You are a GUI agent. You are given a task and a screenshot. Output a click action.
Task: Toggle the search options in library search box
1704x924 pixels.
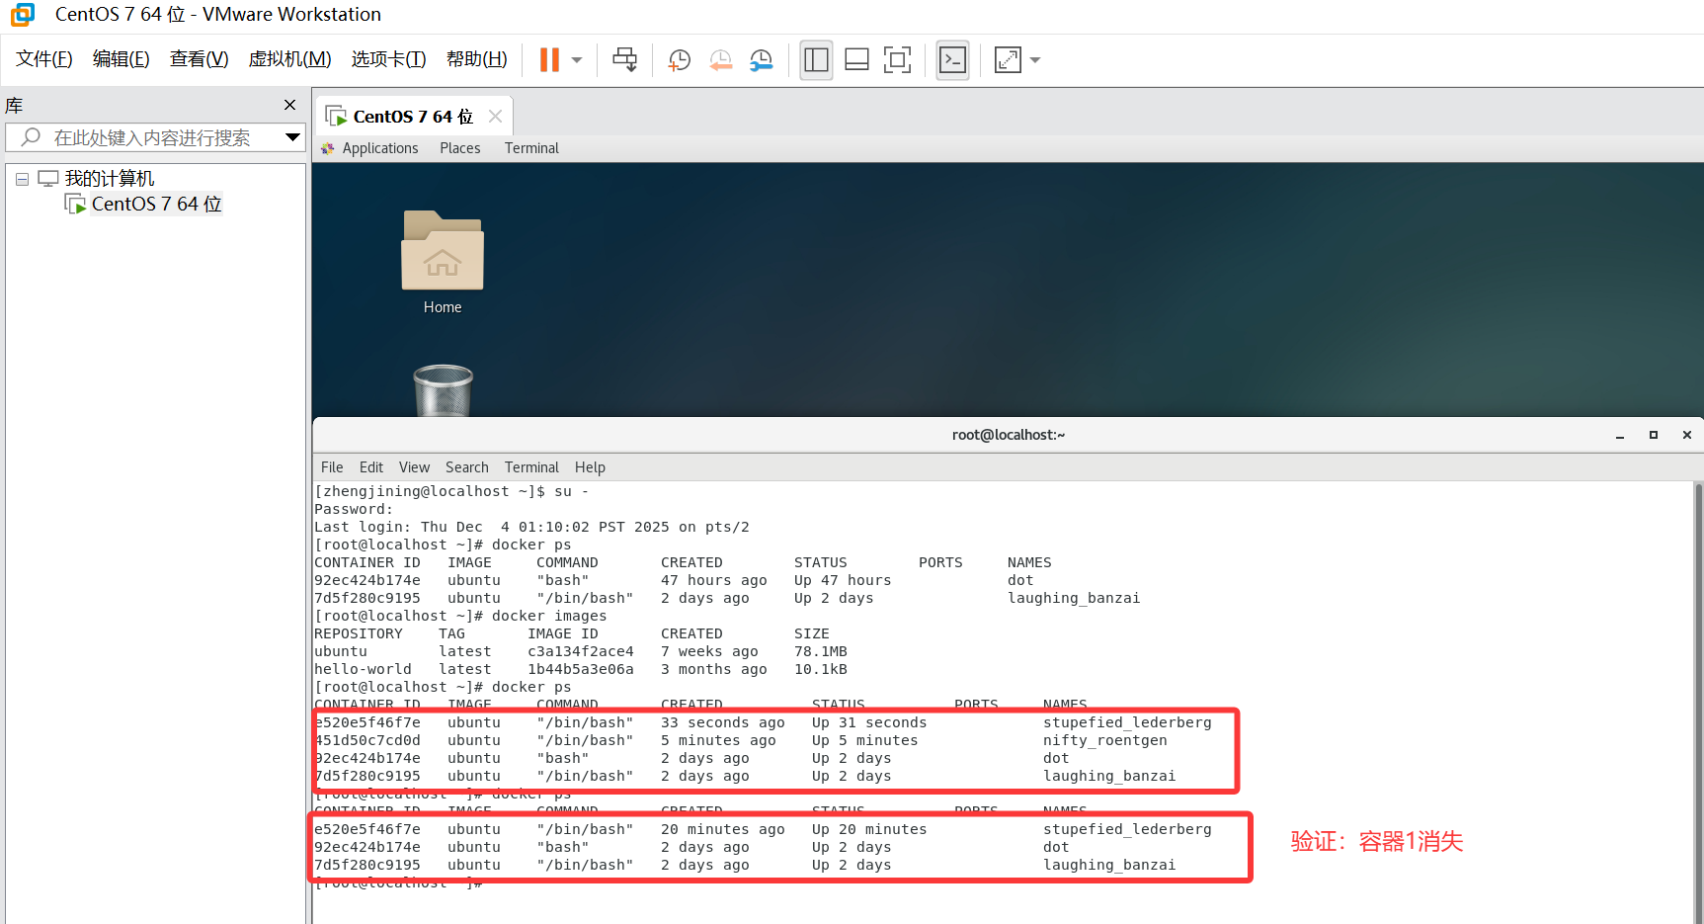pos(291,137)
